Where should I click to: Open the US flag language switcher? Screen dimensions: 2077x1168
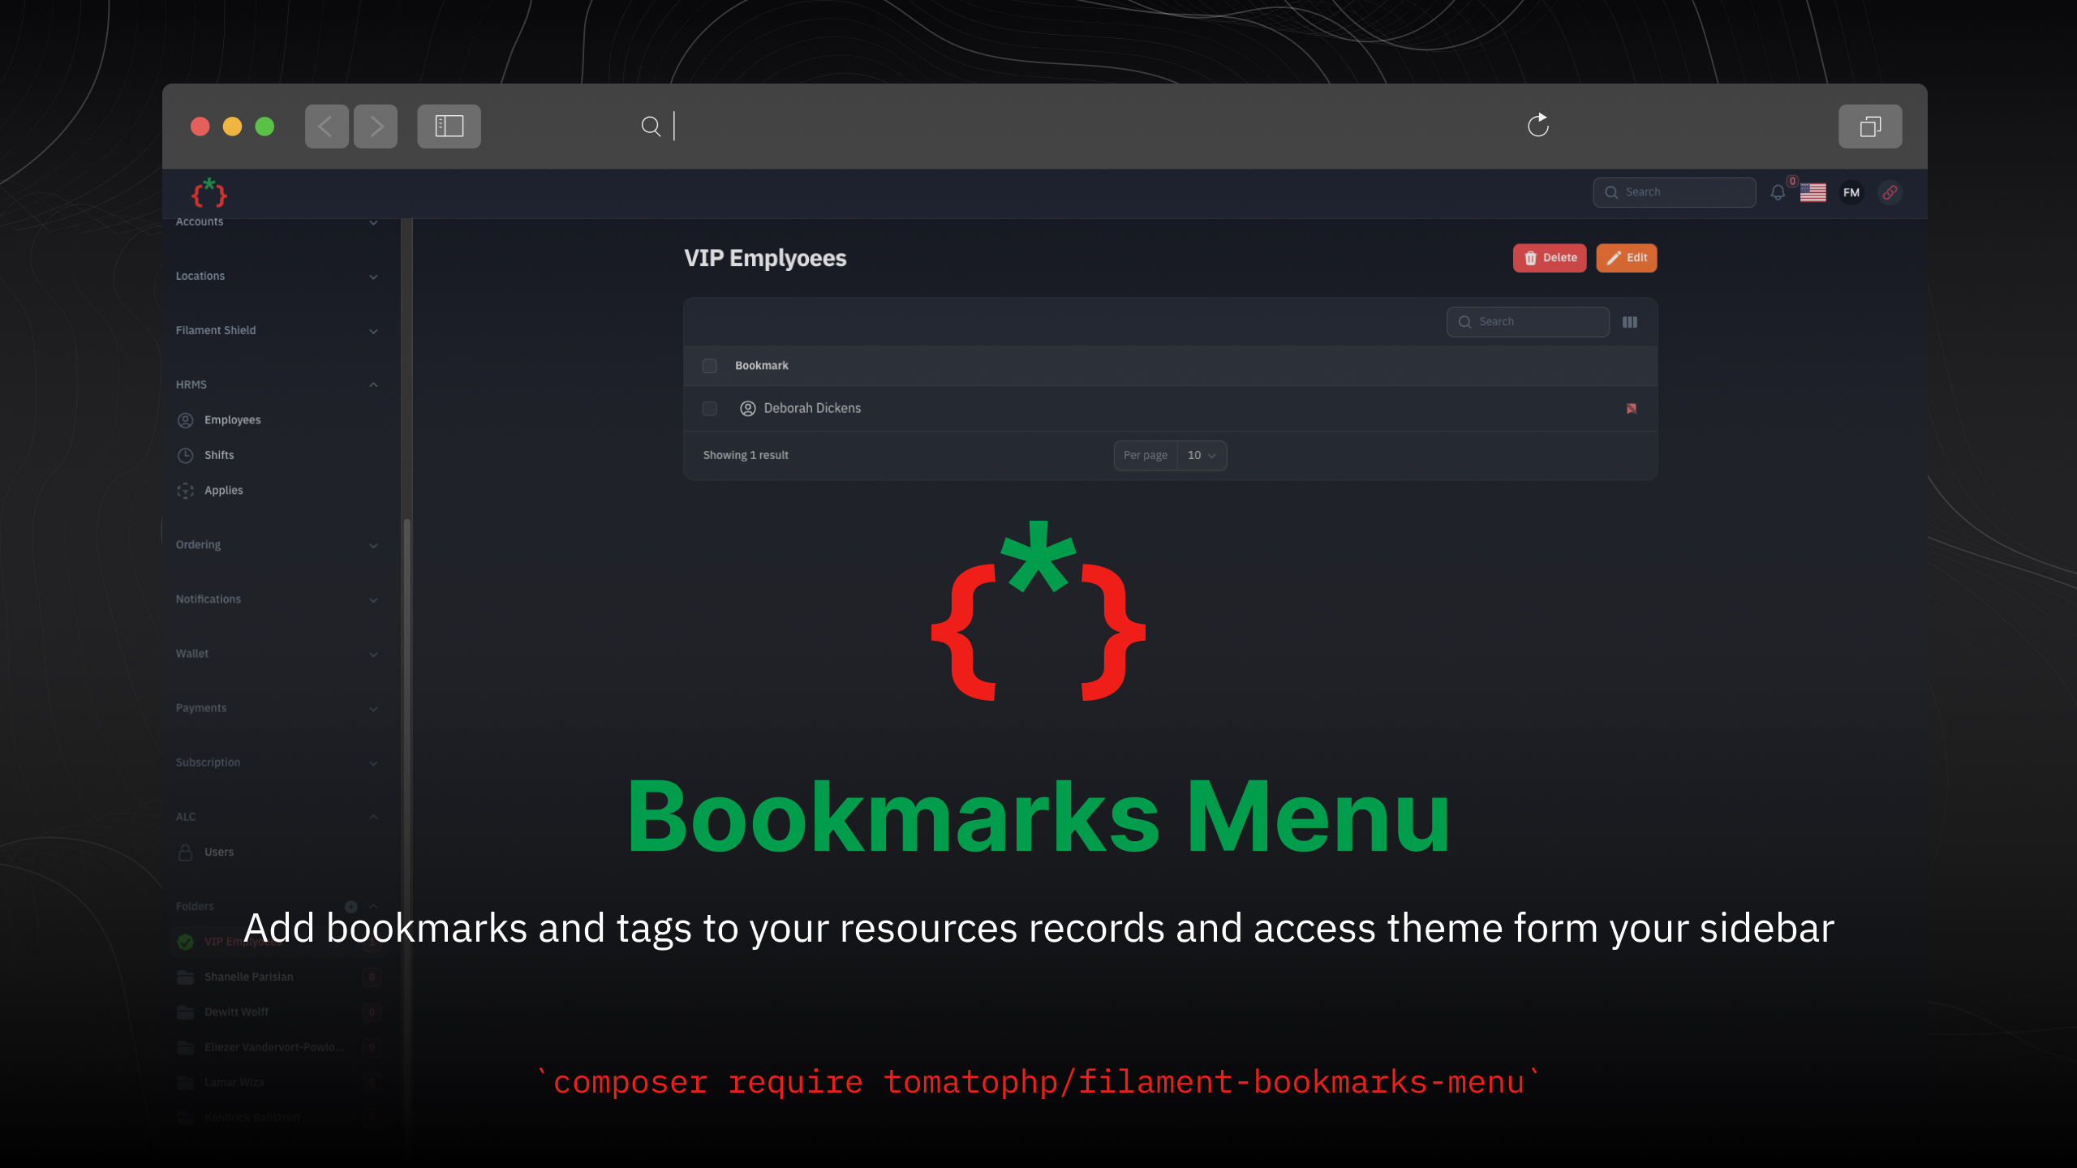[1813, 192]
